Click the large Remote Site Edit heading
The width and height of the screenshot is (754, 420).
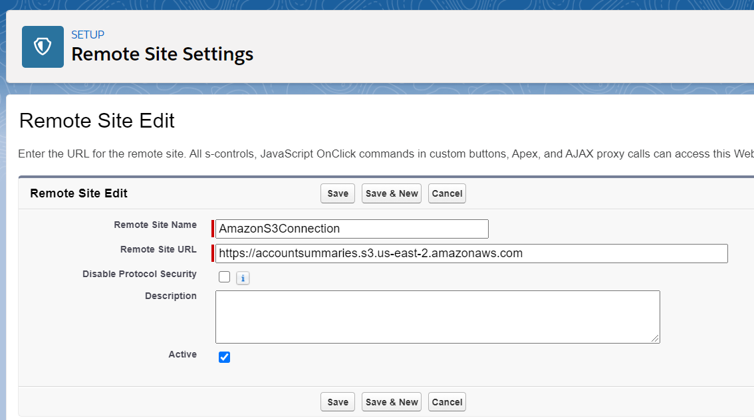[x=96, y=121]
